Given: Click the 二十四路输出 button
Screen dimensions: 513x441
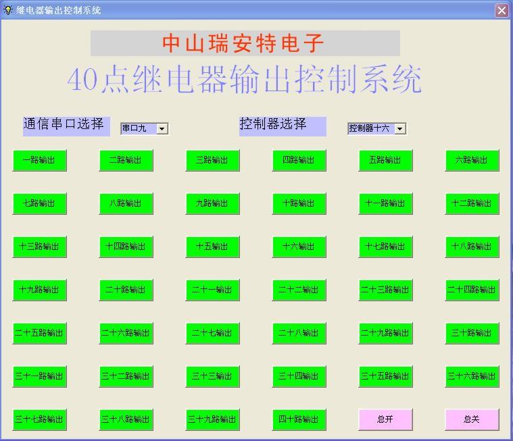Looking at the screenshot, I should tap(472, 290).
